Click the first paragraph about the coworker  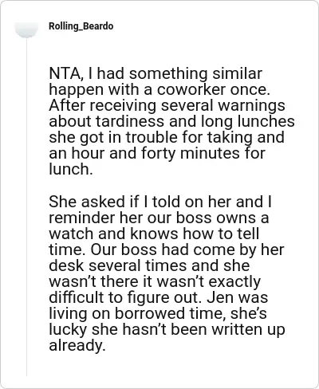171,121
